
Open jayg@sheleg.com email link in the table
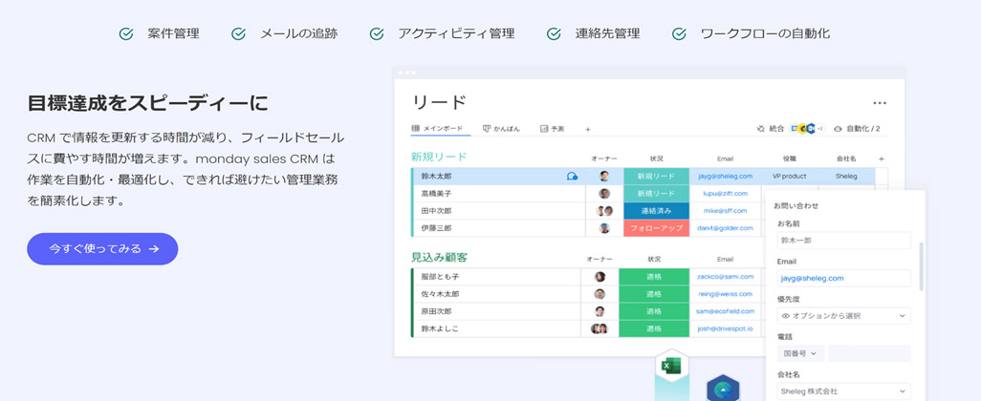[x=725, y=176]
